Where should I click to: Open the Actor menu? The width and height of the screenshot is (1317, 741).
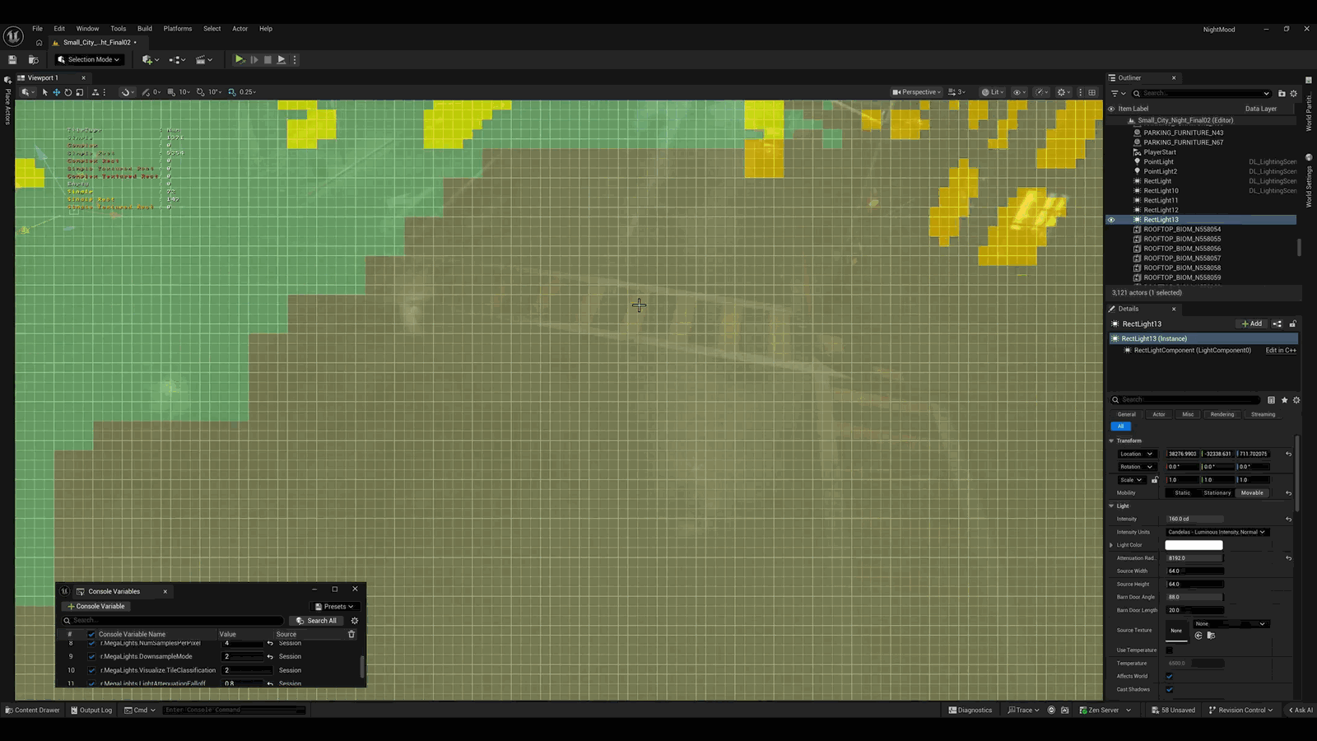pyautogui.click(x=240, y=29)
